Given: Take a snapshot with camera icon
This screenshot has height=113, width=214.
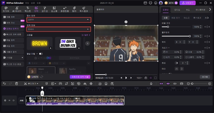Looking at the screenshot, I should pyautogui.click(x=146, y=78).
